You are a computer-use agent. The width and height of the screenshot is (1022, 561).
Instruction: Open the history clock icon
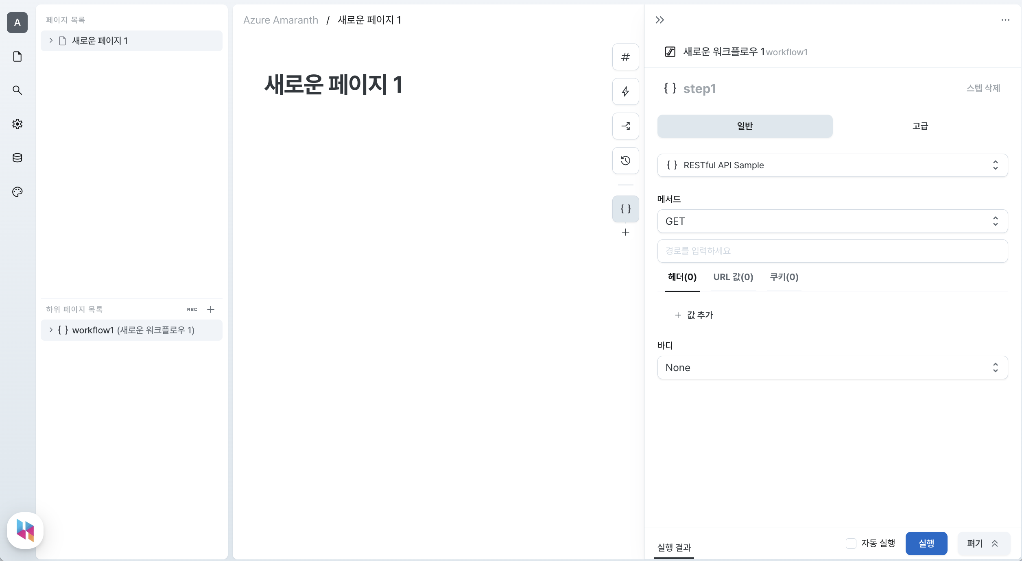(x=625, y=161)
